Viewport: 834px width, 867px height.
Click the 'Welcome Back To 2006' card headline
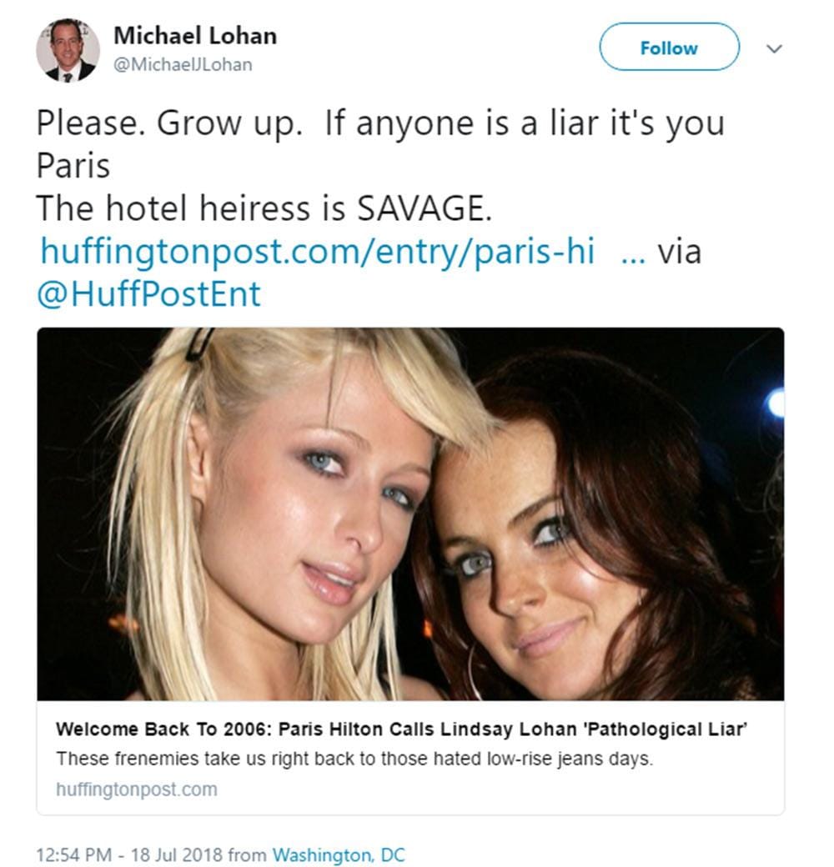(401, 729)
